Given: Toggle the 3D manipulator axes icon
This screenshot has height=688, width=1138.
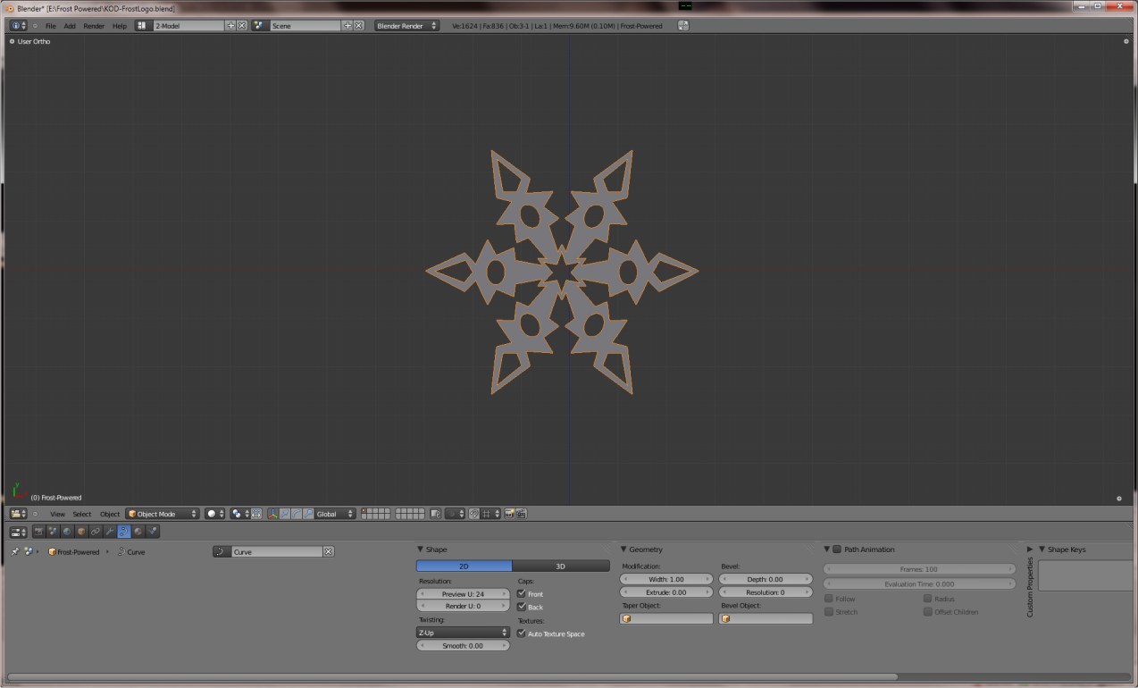Looking at the screenshot, I should coord(272,514).
